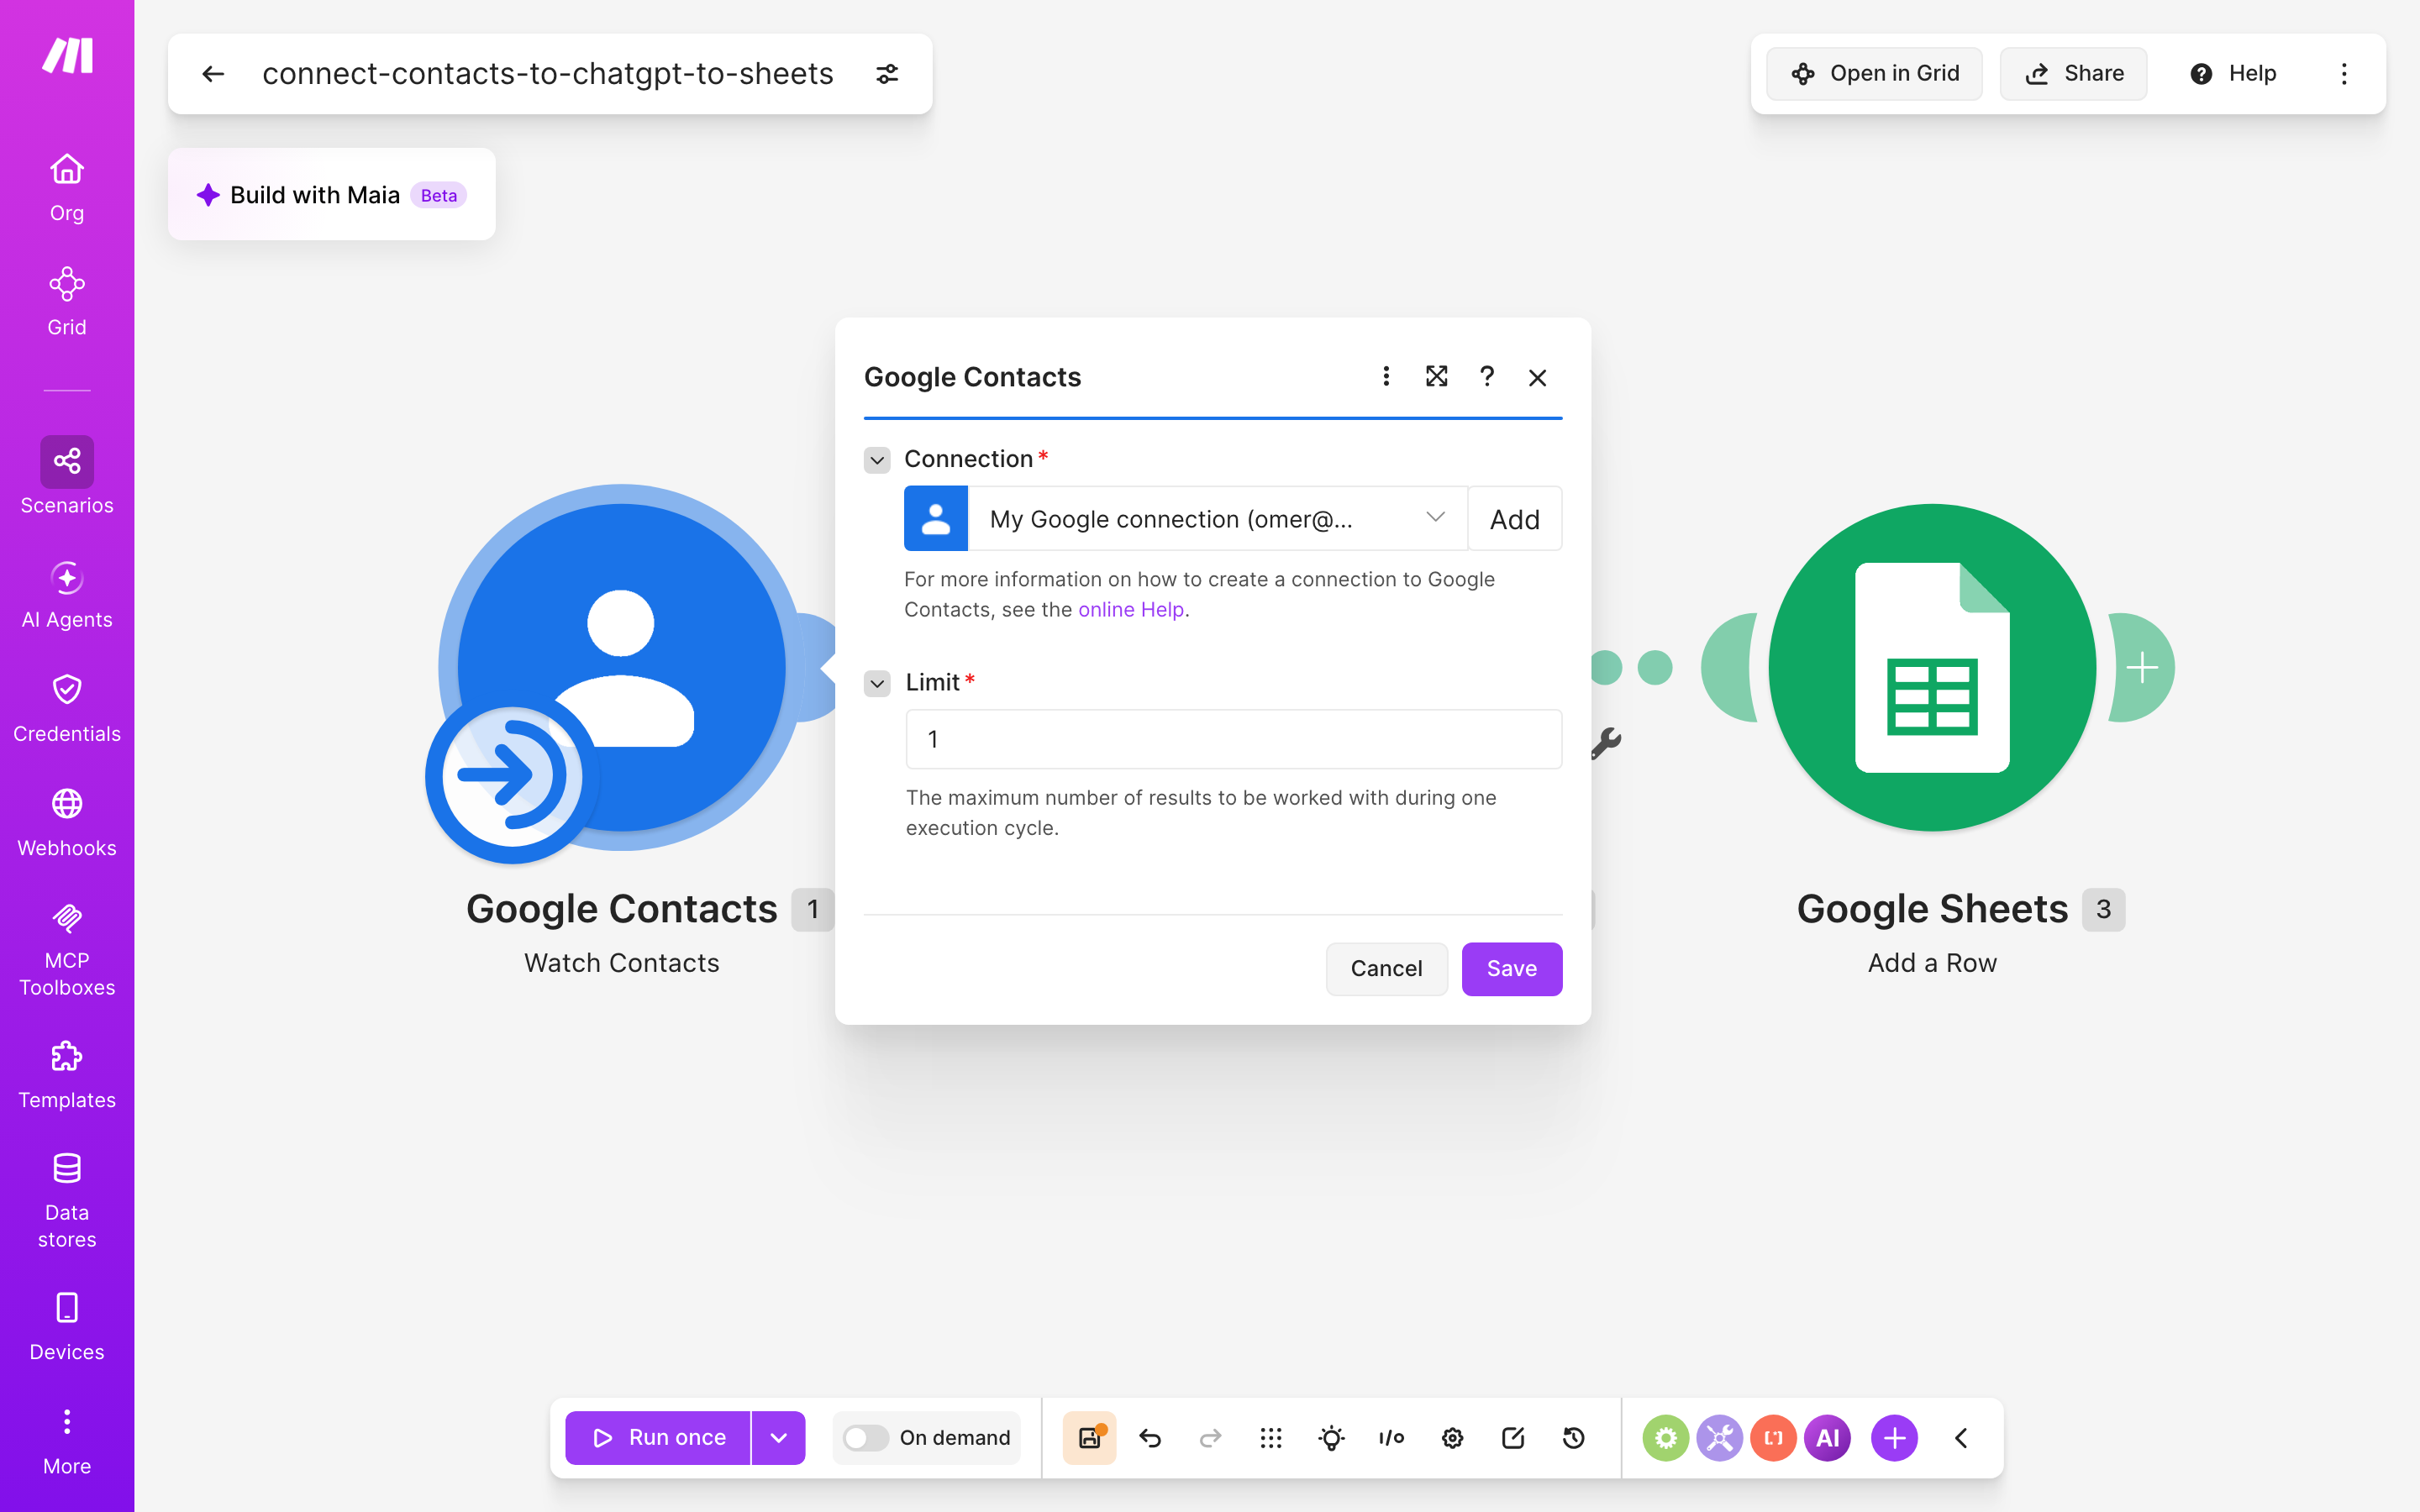Open MCP Toolboxes in sidebar
The height and width of the screenshot is (1512, 2420).
(67, 950)
